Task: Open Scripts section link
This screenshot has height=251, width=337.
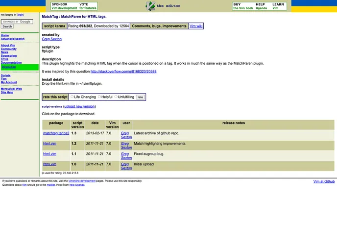Action: (x=5, y=75)
